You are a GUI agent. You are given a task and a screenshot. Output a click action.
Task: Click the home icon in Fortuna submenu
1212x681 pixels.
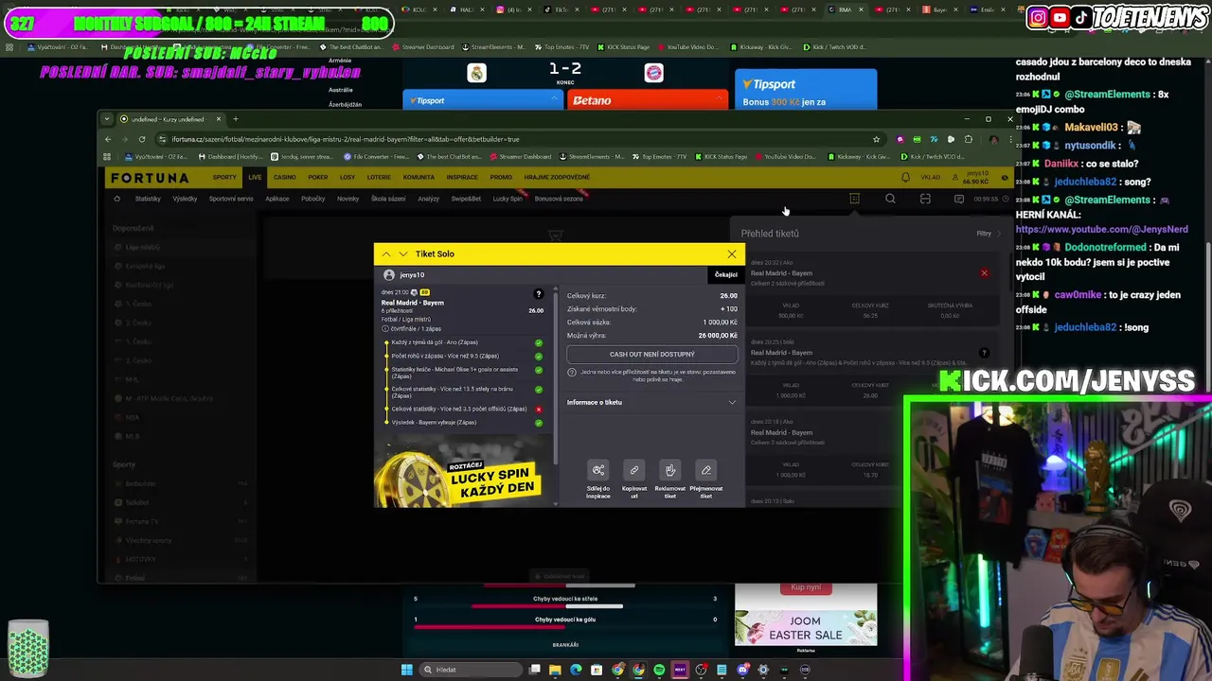116,199
